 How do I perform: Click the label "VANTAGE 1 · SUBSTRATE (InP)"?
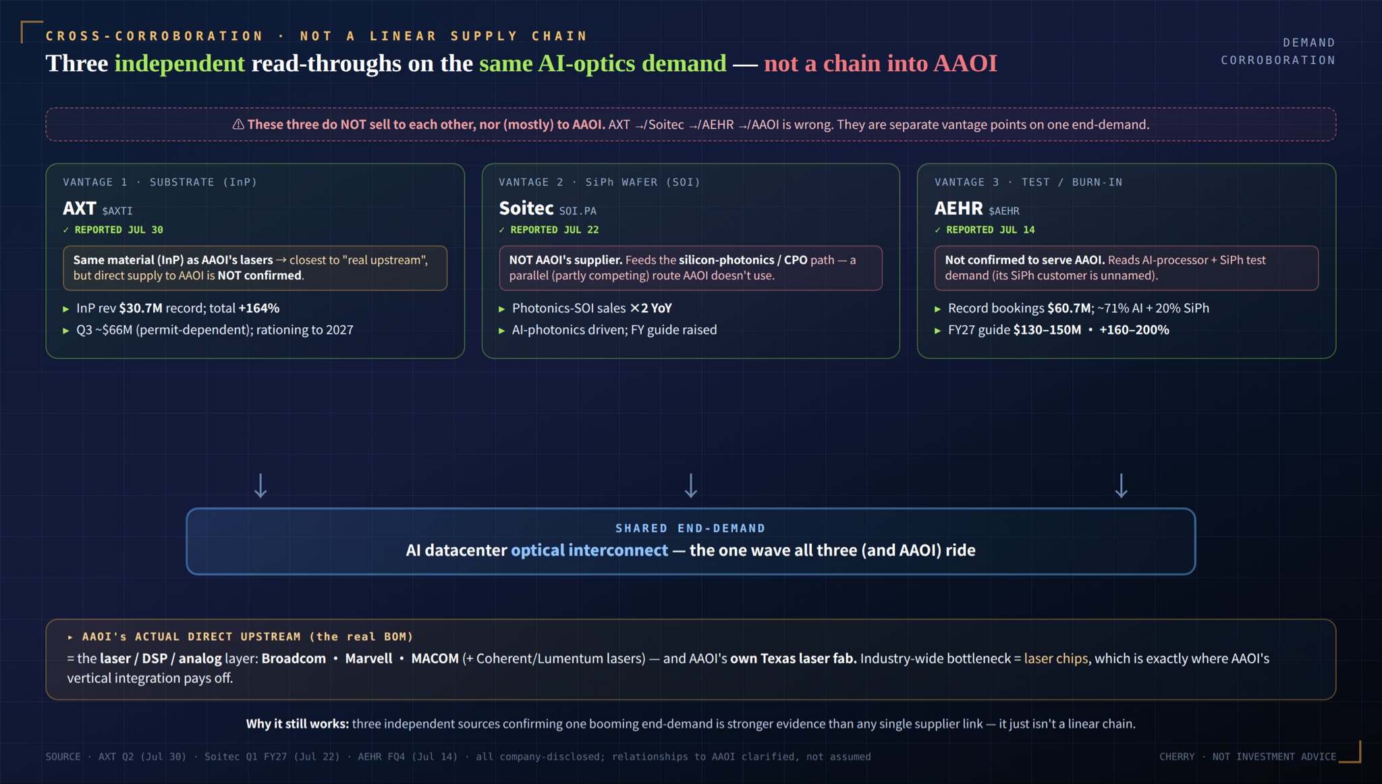click(160, 182)
